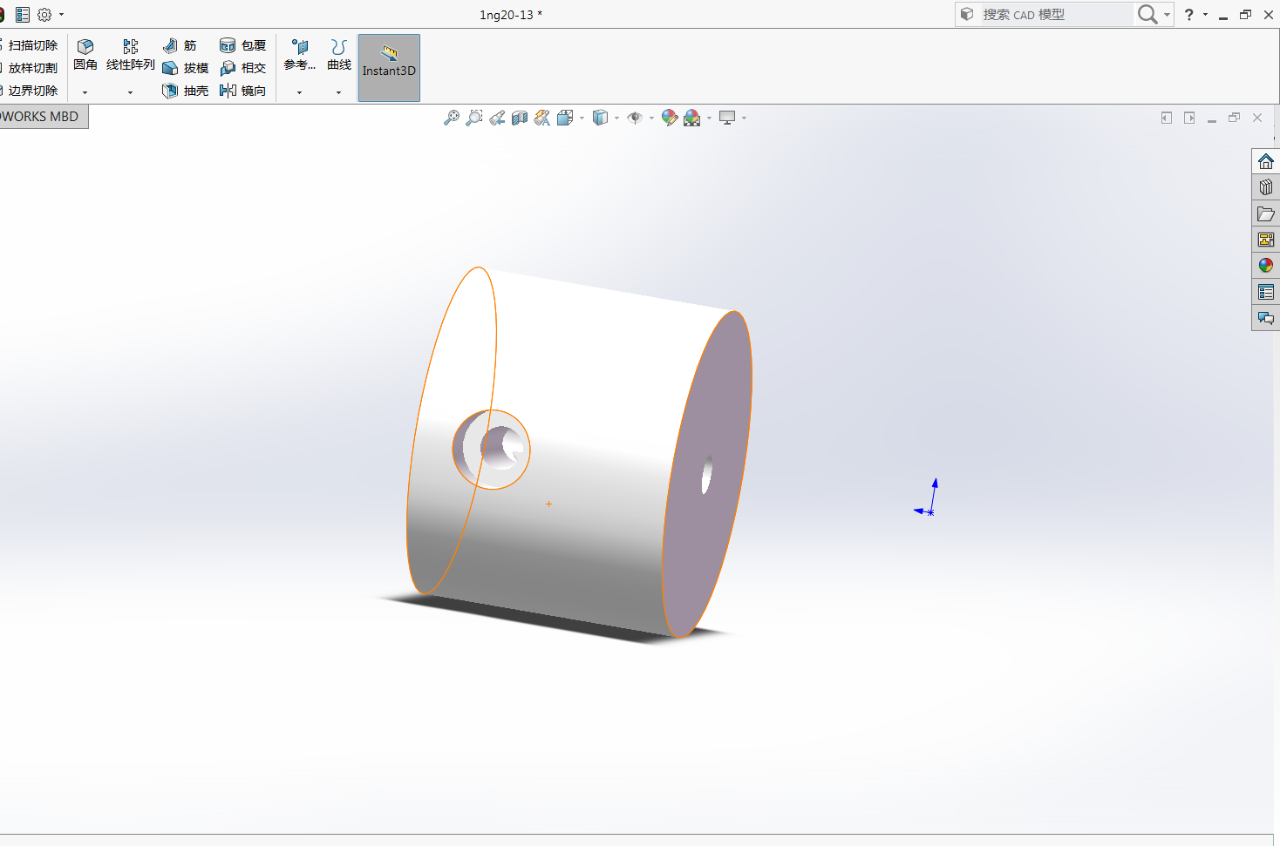This screenshot has height=846, width=1280.
Task: Open the Appearances tab in task pane
Action: pyautogui.click(x=1265, y=266)
